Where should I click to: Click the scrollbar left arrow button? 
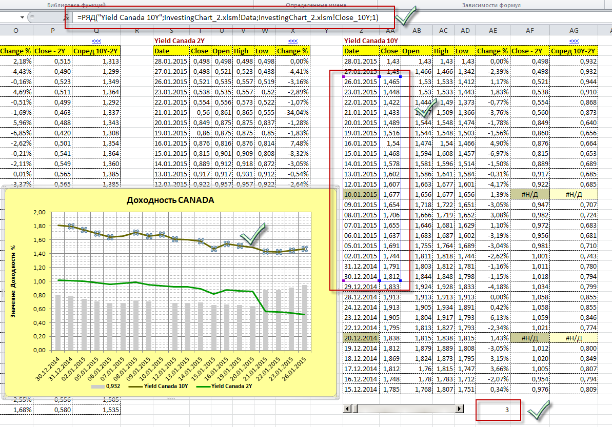[348, 409]
